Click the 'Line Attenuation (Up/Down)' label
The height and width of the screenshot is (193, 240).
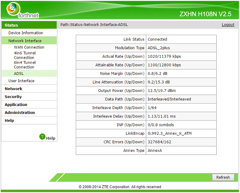[119, 82]
